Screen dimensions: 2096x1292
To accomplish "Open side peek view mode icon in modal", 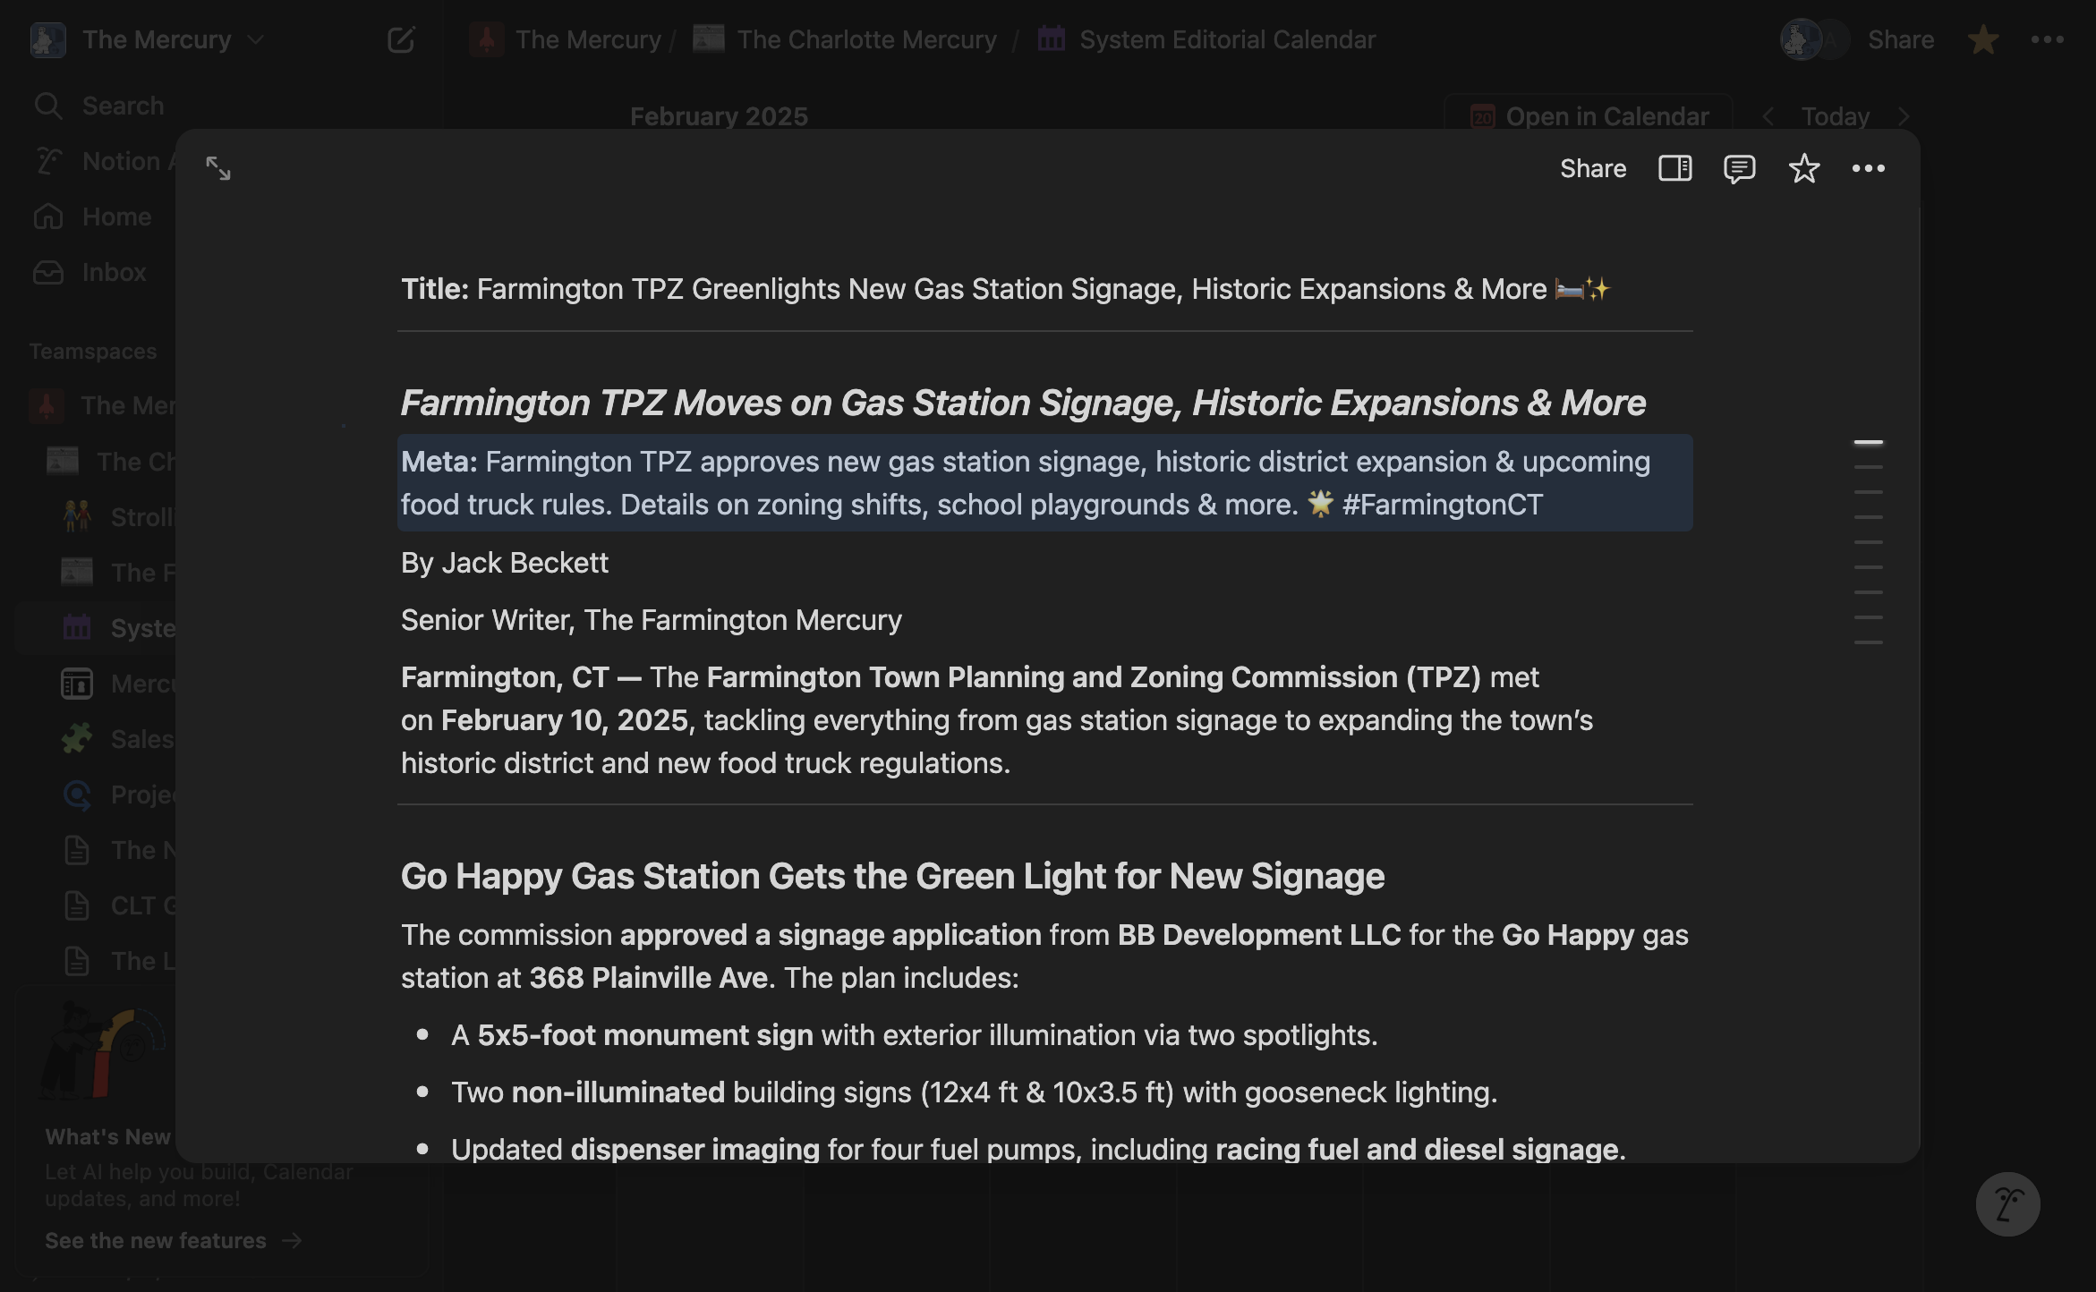I will pyautogui.click(x=1674, y=168).
